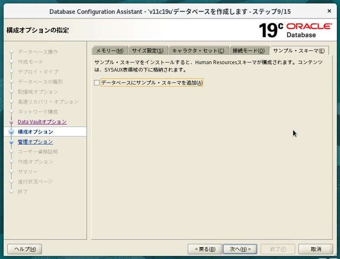Click the データベース操作 step label
This screenshot has width=340, height=259.
[x=38, y=52]
